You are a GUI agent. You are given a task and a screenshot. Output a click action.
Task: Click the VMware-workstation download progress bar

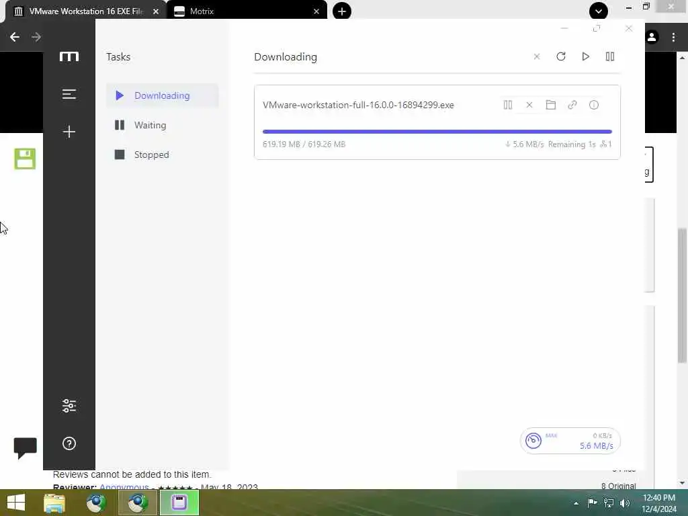pos(437,132)
